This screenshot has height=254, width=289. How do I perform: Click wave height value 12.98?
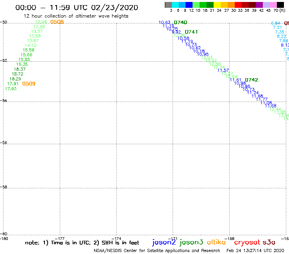[x=39, y=27]
